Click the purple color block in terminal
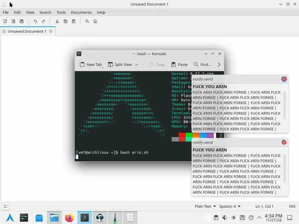The width and height of the screenshot is (299, 224). [x=210, y=135]
